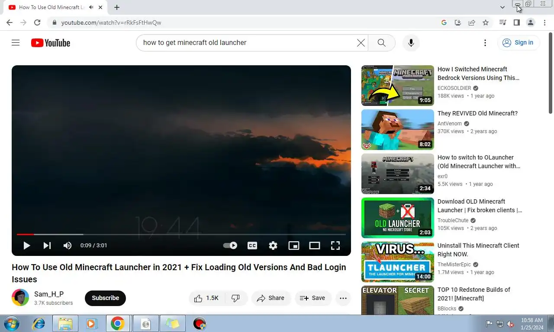Viewport: 554px width, 332px height.
Task: Click the Sign in button
Action: (518, 43)
